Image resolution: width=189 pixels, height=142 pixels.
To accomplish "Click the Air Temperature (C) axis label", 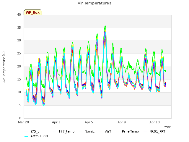I will coord(4,67).
